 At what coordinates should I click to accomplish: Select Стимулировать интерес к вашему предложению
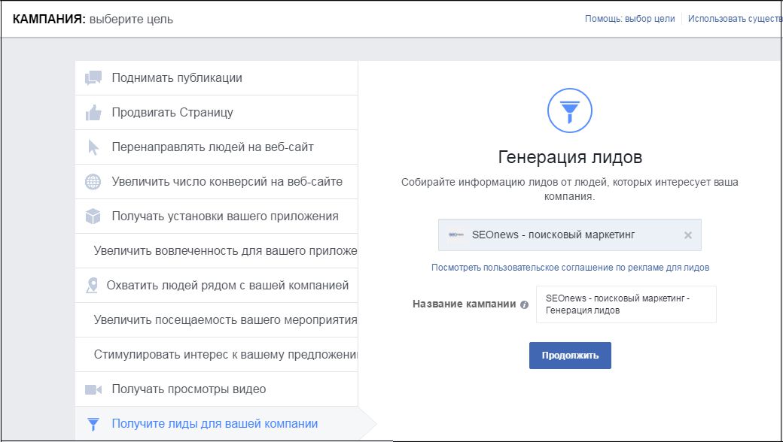tap(217, 355)
